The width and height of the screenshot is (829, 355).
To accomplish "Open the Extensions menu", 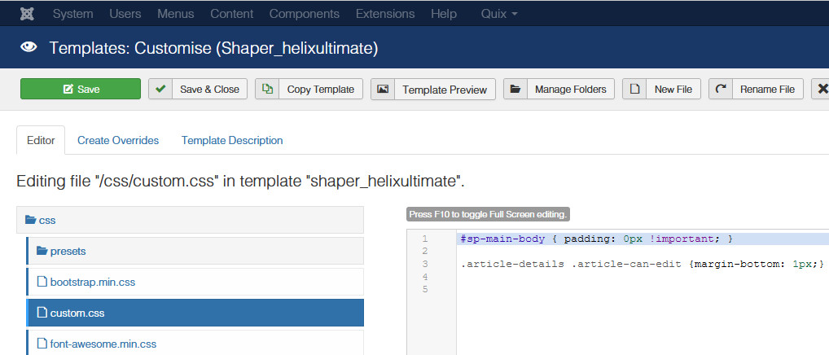I will click(385, 14).
